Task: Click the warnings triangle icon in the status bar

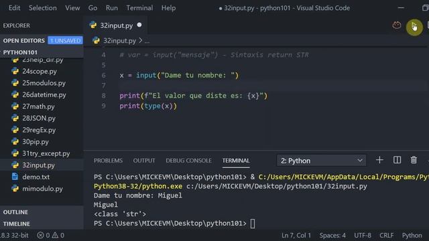Action: pos(55,235)
